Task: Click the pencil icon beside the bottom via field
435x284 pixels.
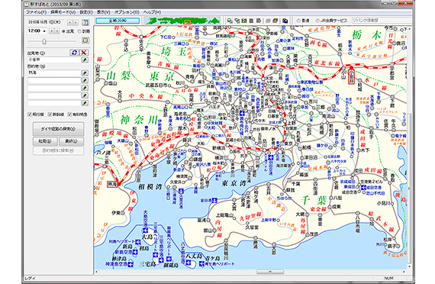Action: [85, 103]
